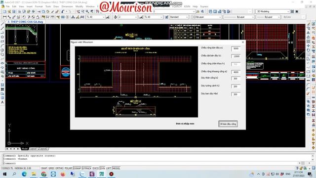Open the ByLayer lineweight dropdown

point(268,17)
